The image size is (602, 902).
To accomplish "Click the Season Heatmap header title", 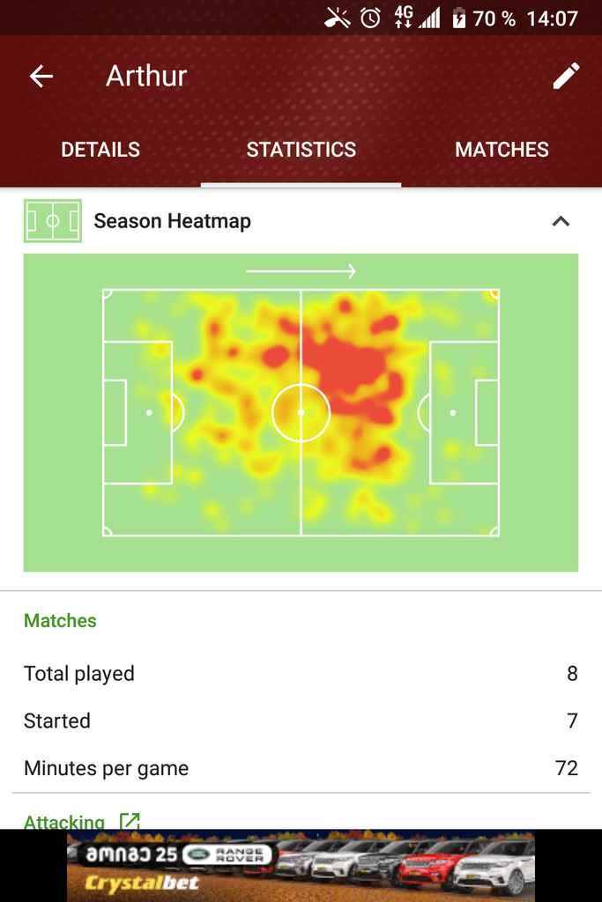I will (172, 221).
